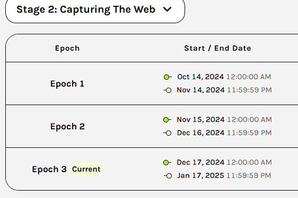Click the pale end marker icon for Epoch 3
Screen dimensions: 298x198
coord(168,176)
